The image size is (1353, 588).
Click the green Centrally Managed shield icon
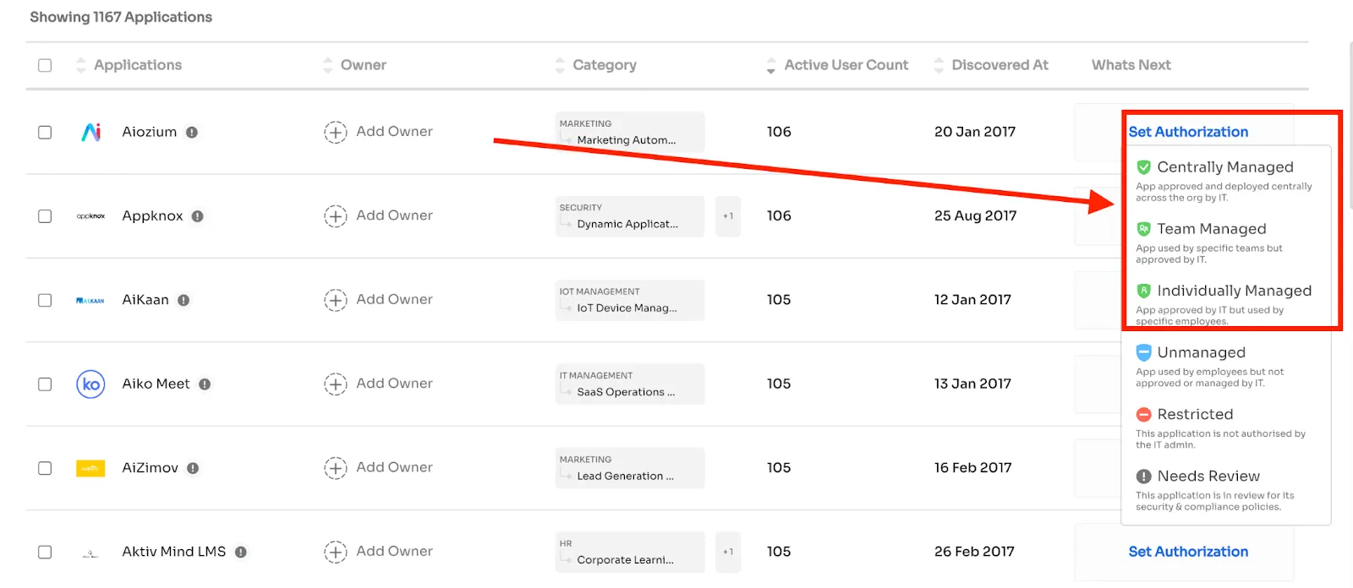pos(1143,167)
